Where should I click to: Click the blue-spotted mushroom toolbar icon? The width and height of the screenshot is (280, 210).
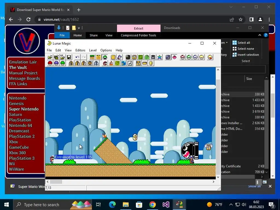click(x=195, y=57)
